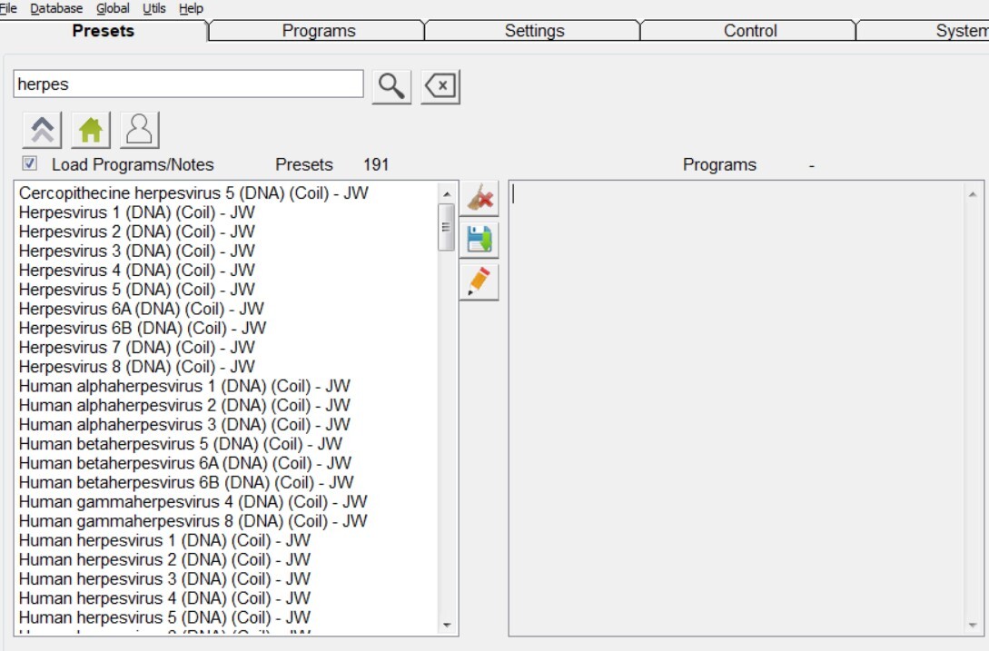Open the Utils menu
The height and width of the screenshot is (651, 989).
point(153,8)
